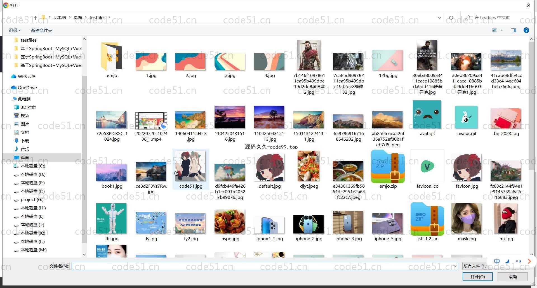Select the hspg.jpg food thumbnail

[x=230, y=221]
